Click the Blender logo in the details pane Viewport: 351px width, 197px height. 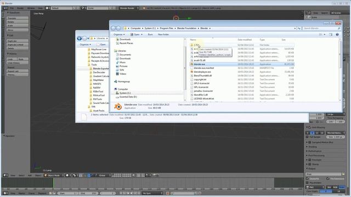tap(118, 107)
